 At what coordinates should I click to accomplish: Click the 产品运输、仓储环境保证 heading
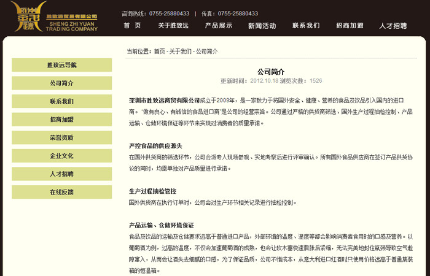[x=162, y=225]
